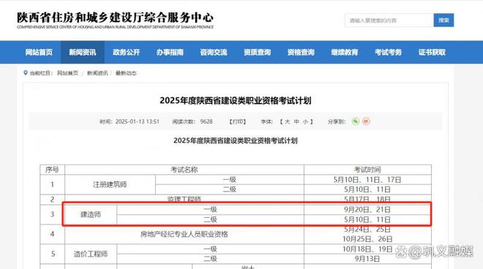Open the 网站首页 navigation item
Screen dimensions: 483x269
pyautogui.click(x=39, y=53)
